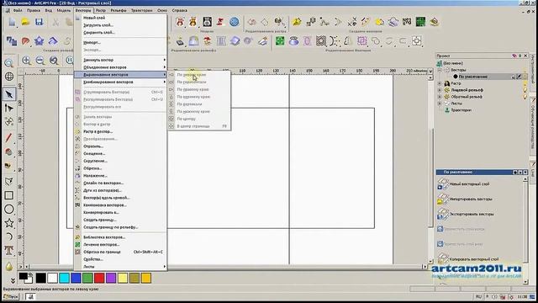Click the Импортировать векторы layer icon
Viewport: 538px width, 303px height.
[443, 199]
